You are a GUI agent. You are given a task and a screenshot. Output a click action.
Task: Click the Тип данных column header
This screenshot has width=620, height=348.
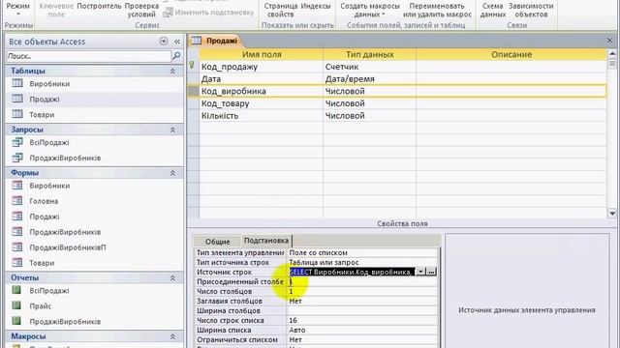(369, 54)
